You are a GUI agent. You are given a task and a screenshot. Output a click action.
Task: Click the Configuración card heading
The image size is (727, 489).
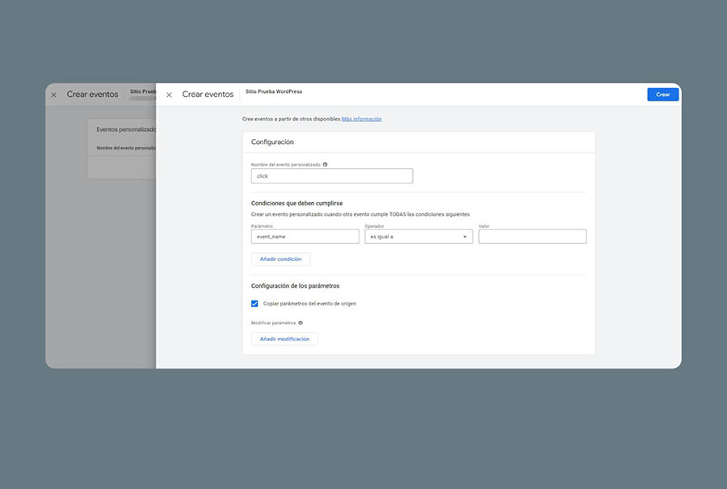[x=272, y=142]
